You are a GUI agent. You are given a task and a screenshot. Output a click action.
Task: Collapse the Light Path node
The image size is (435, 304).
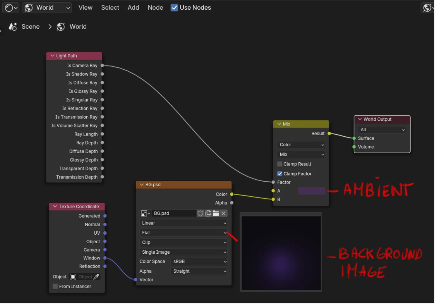coord(52,56)
